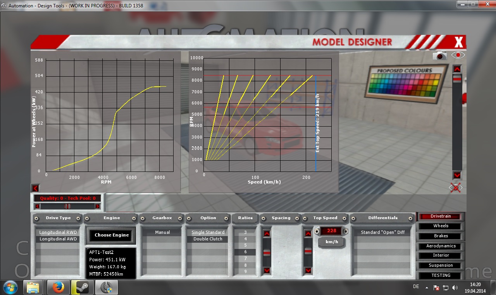Increase quality with the right red arrow
This screenshot has width=496, height=295.
point(97,206)
